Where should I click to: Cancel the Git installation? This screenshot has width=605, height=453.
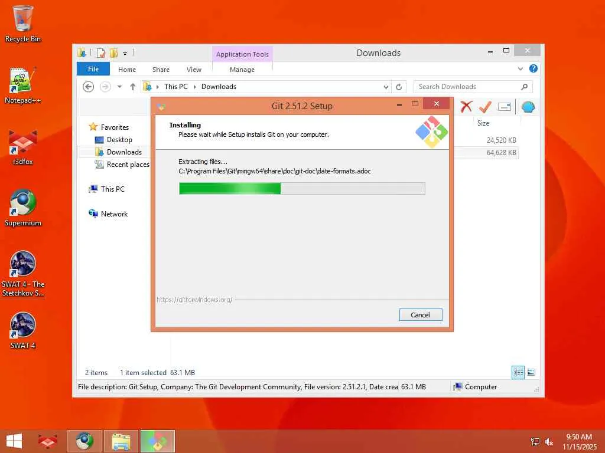[421, 315]
